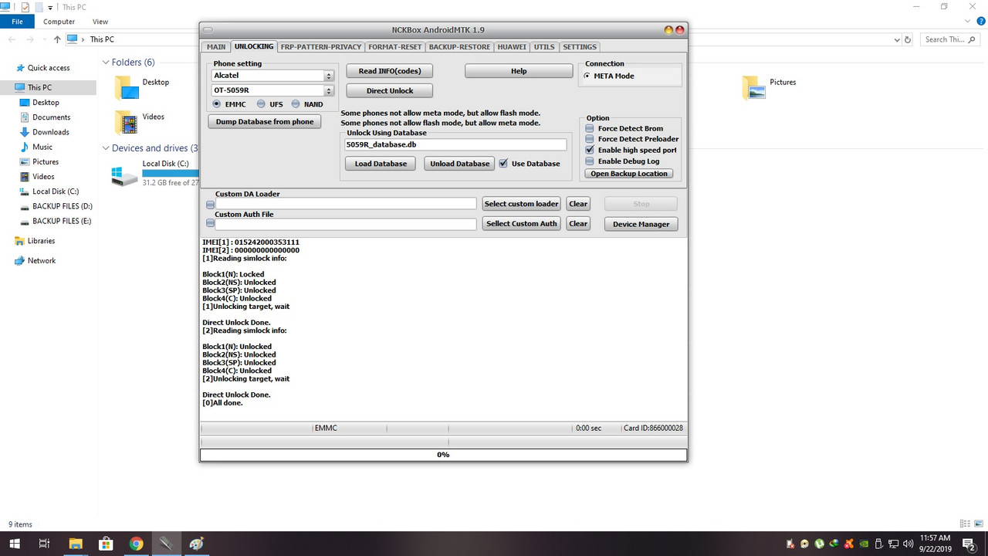Open recent locations dropdown in Explorer
This screenshot has width=988, height=556.
[42, 39]
